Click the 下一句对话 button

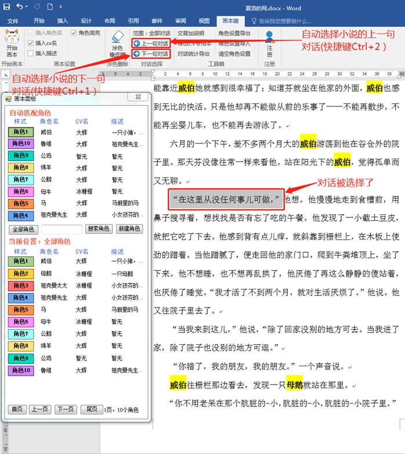(x=151, y=53)
